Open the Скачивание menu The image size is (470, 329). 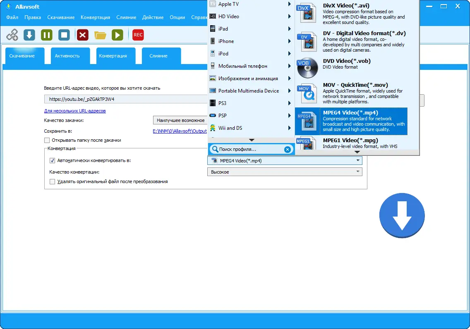coord(61,17)
